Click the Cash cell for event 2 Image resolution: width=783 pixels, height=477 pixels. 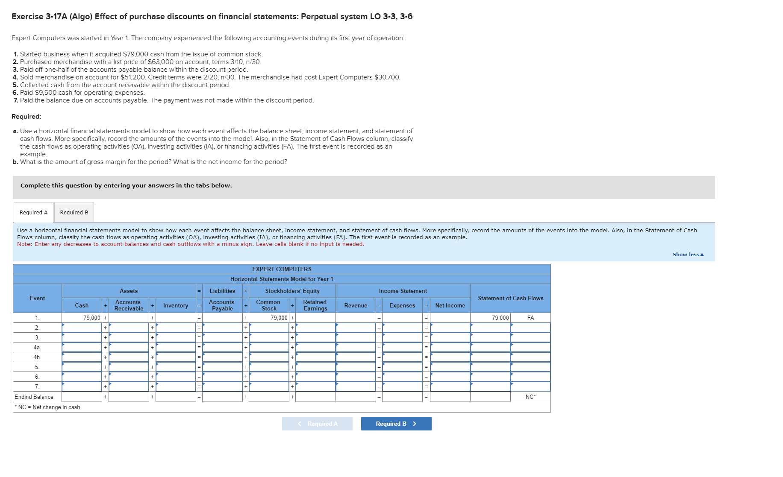click(x=82, y=327)
